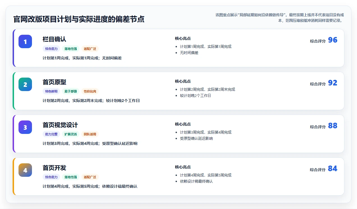Select the 落地性强 tag in 首页开发 card
The height and width of the screenshot is (209, 357).
pos(71,177)
